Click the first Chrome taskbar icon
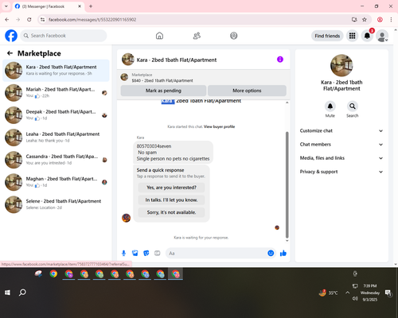Viewport: 398px width, 318px height. click(53, 273)
